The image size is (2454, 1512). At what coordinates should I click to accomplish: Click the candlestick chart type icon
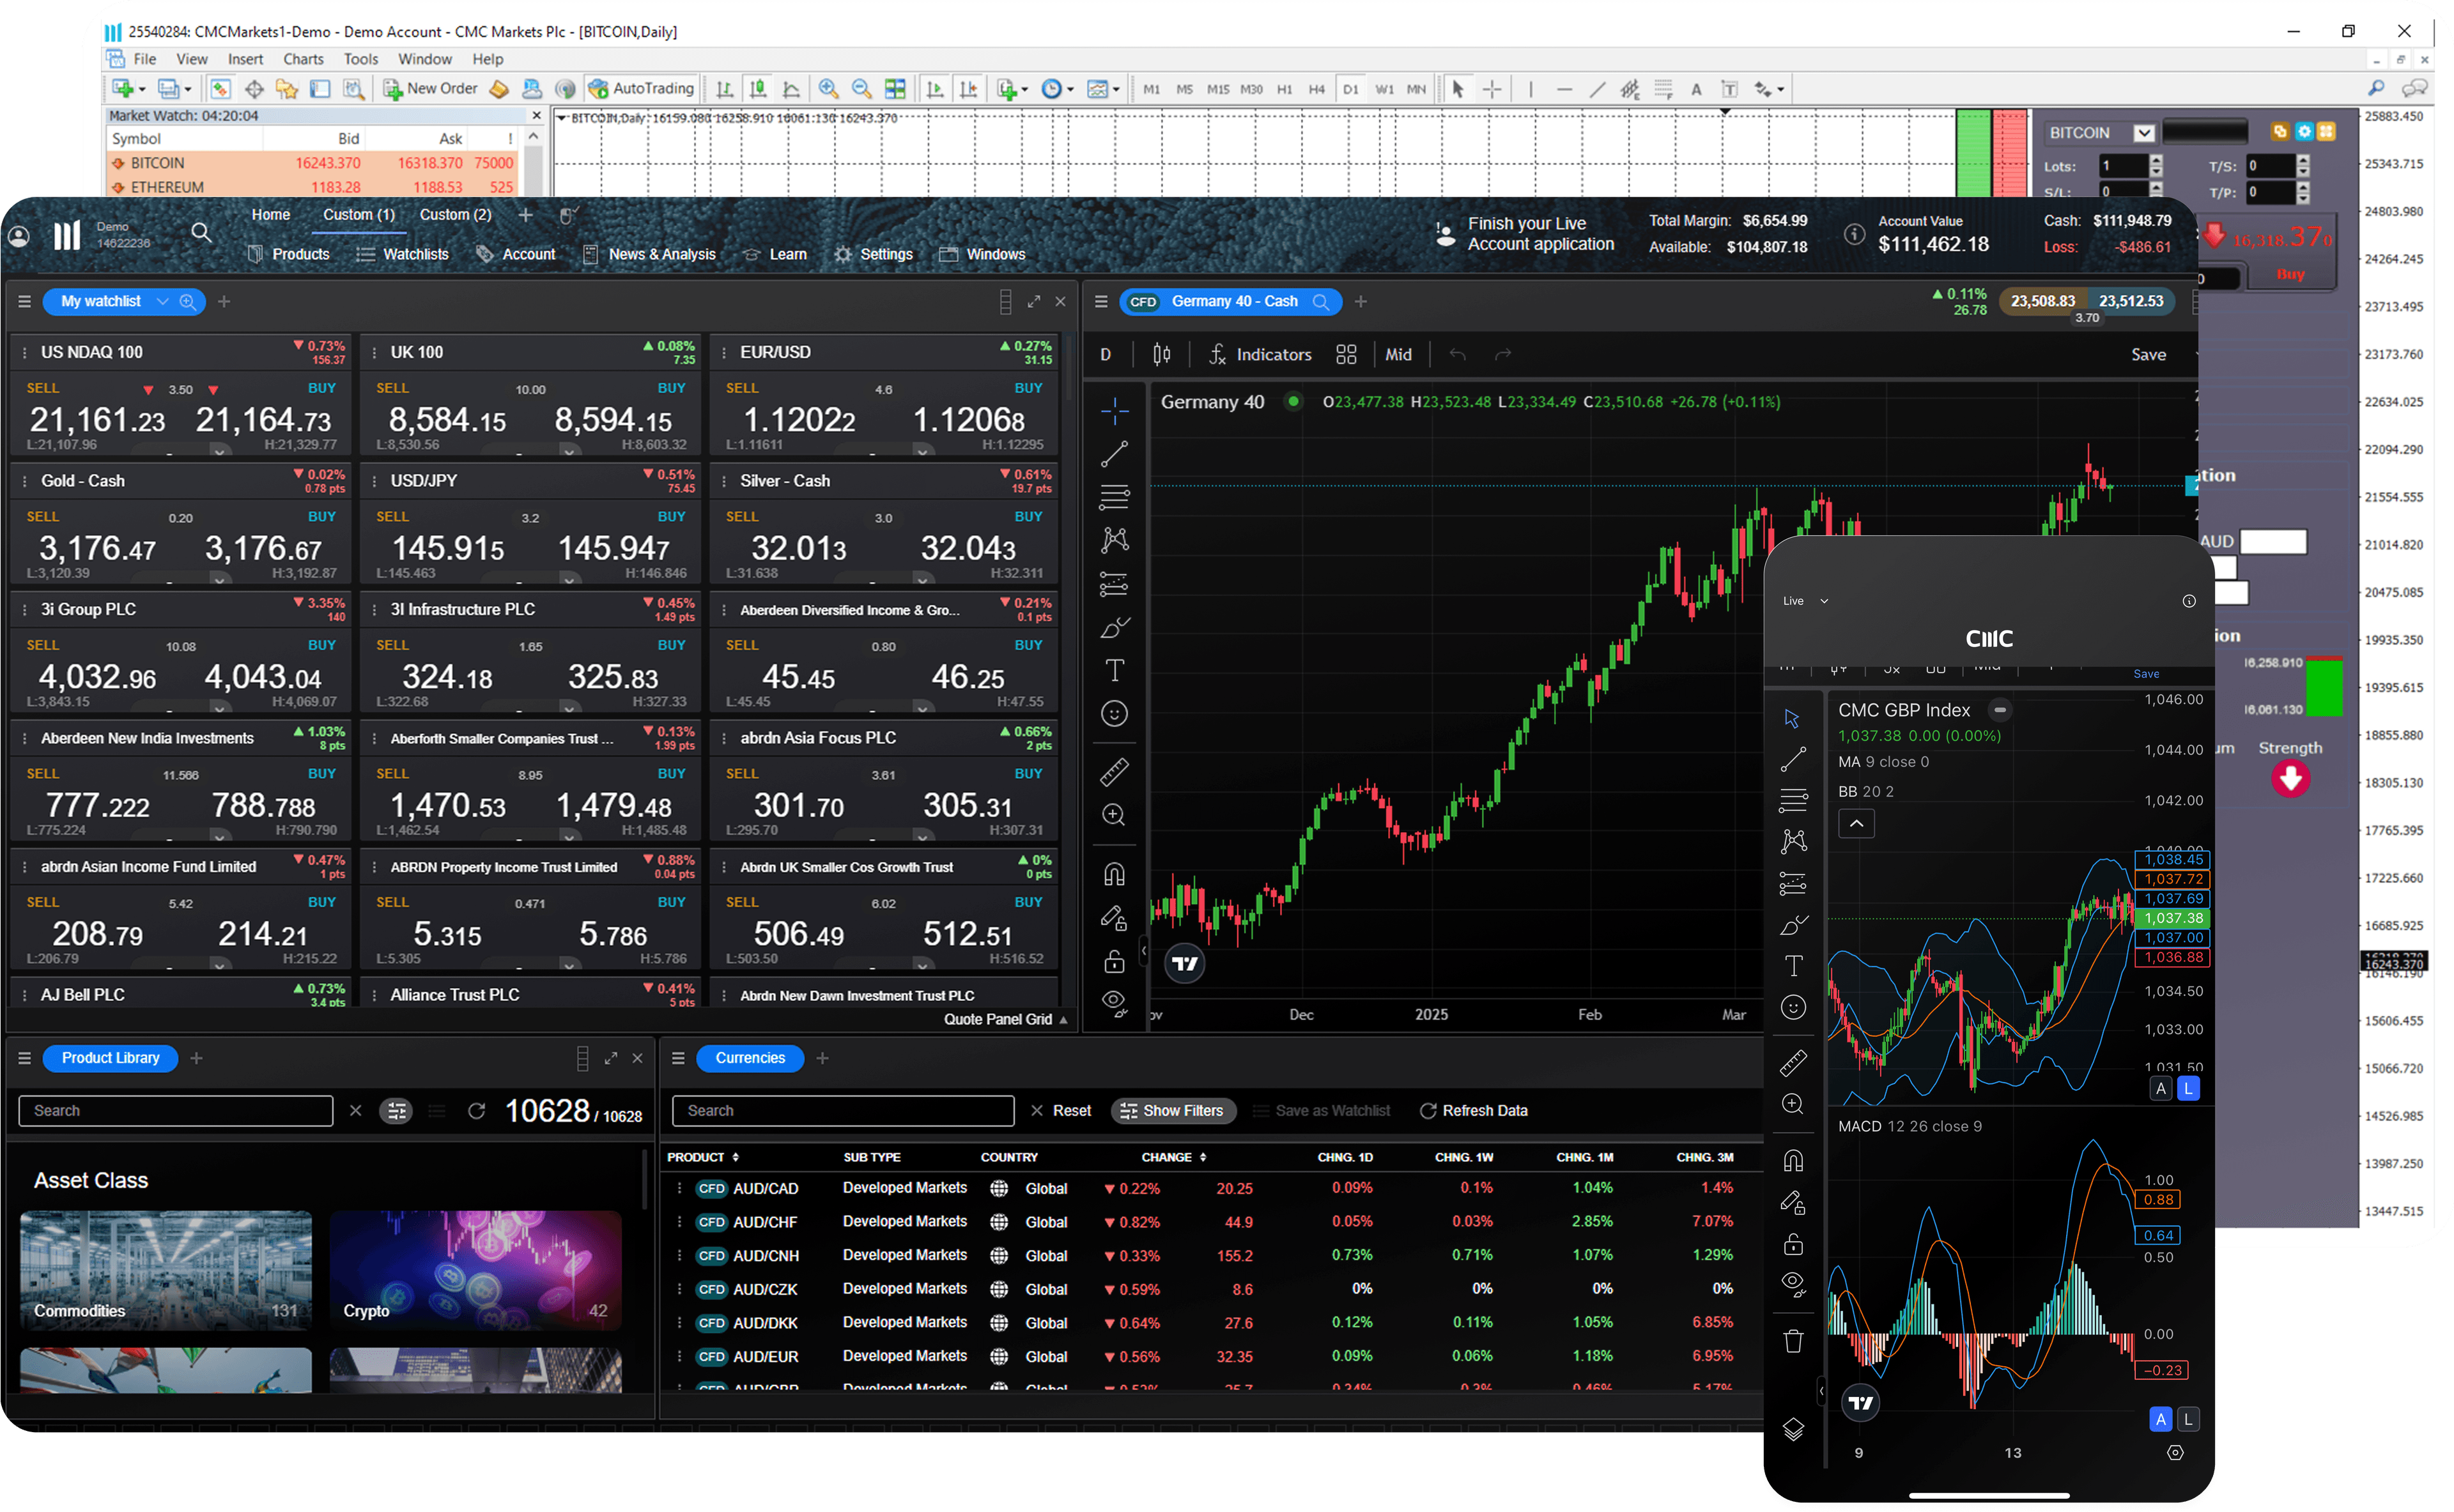(x=1161, y=354)
